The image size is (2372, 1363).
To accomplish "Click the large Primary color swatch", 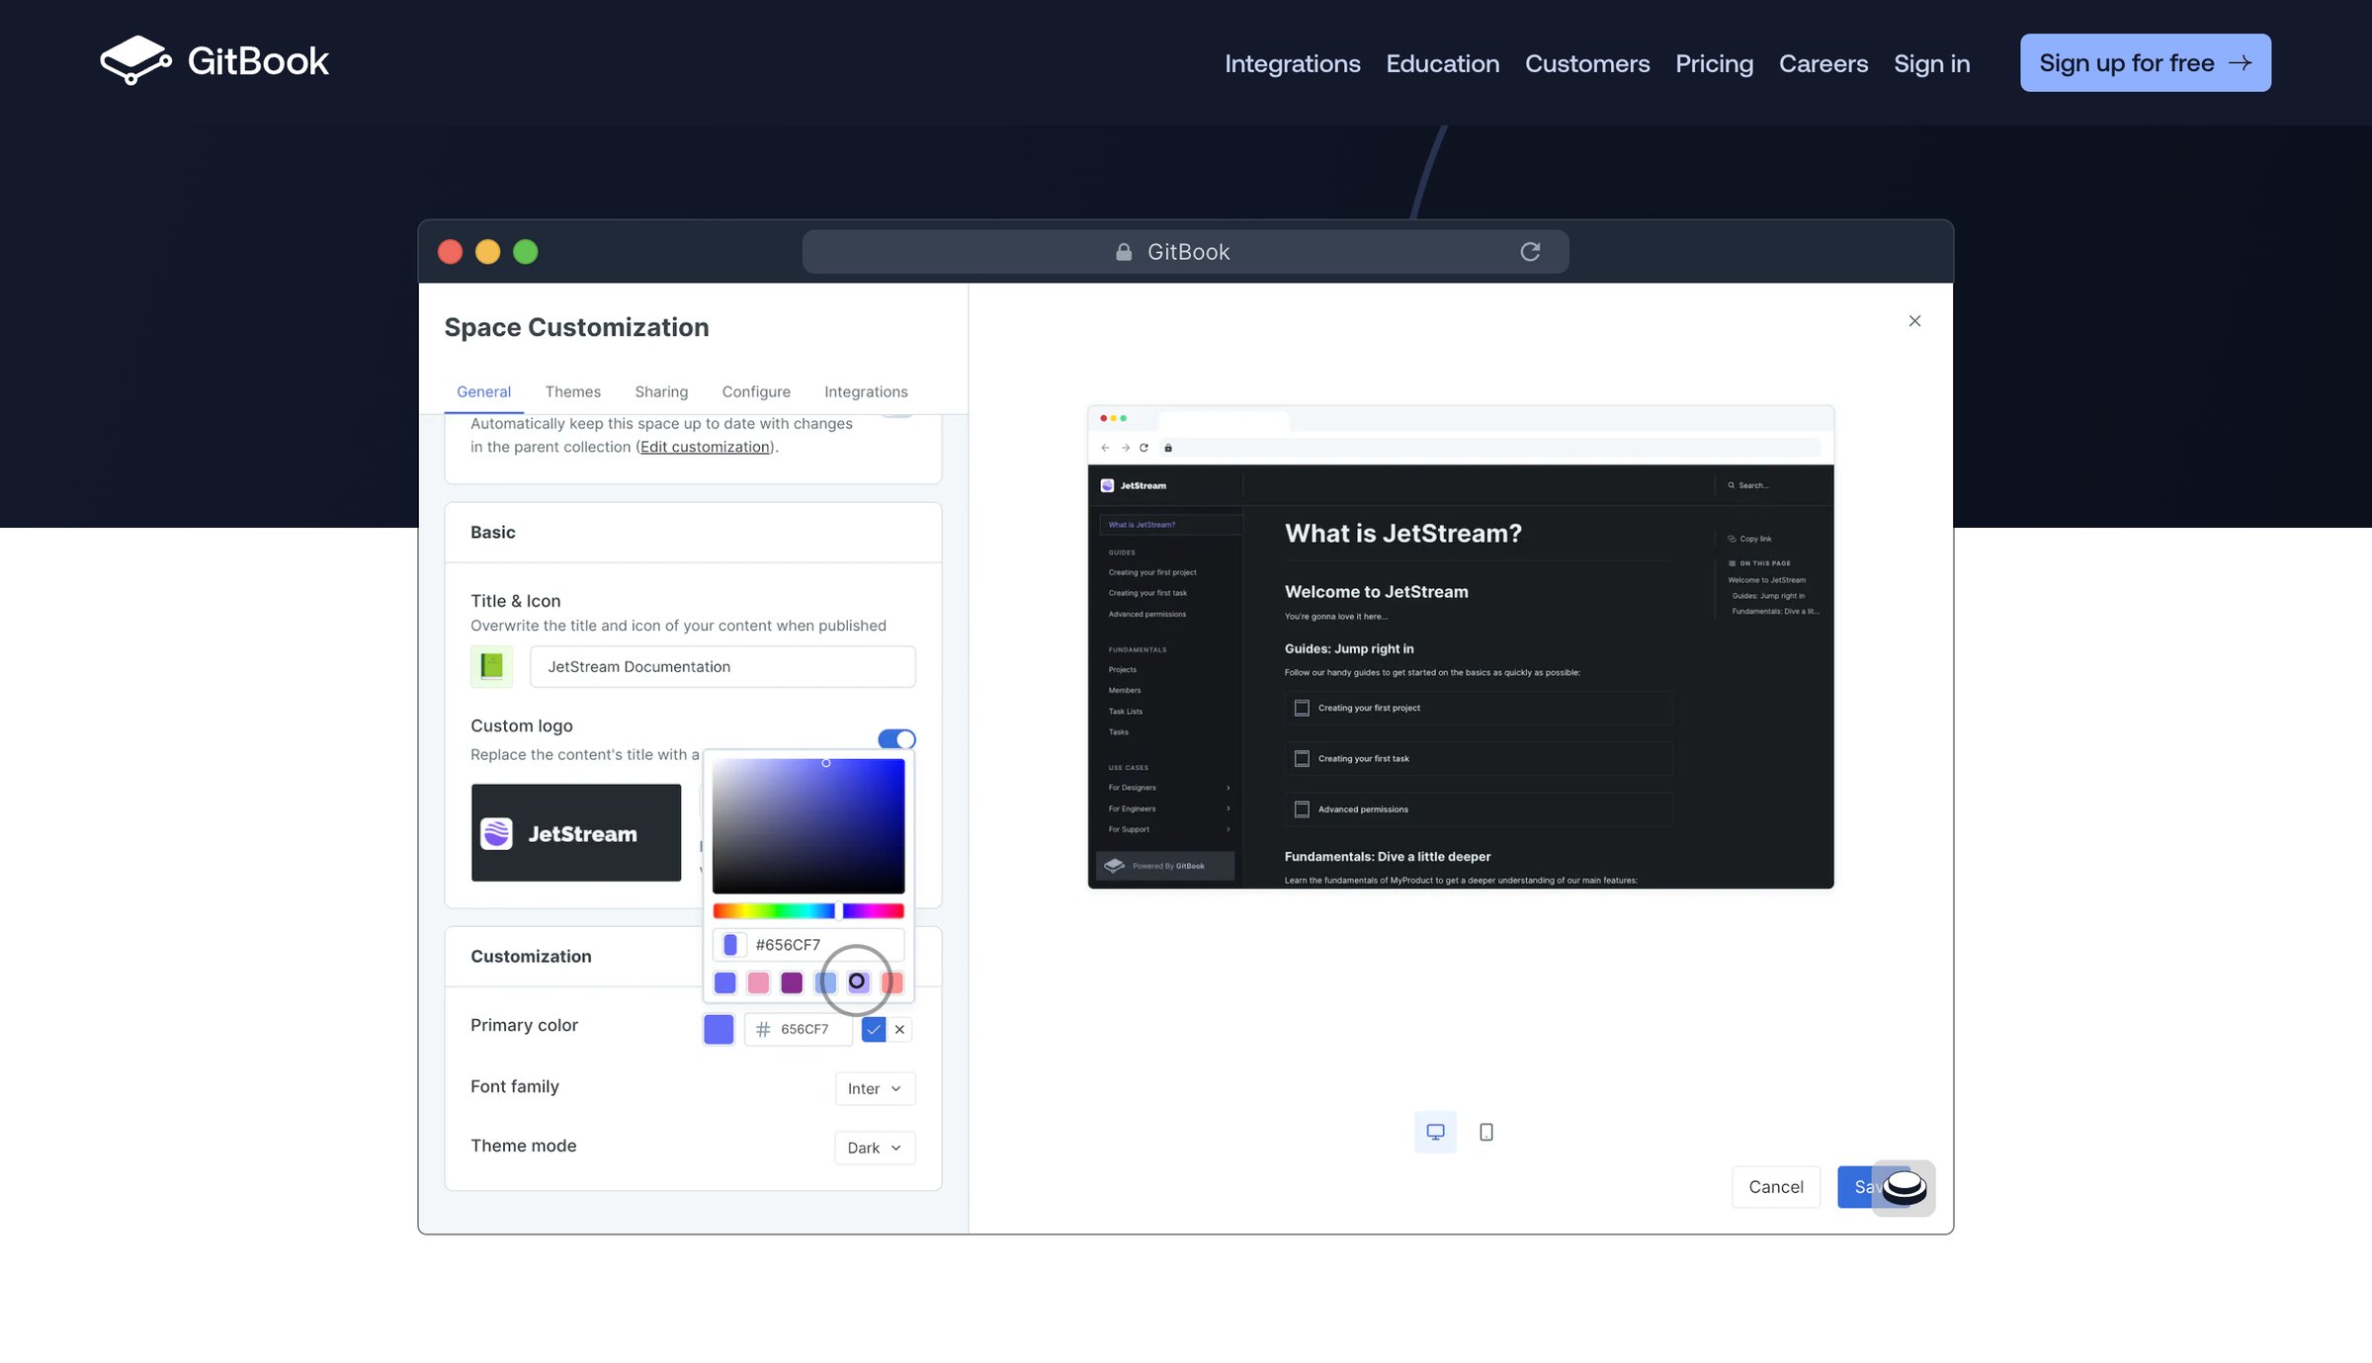I will [719, 1029].
